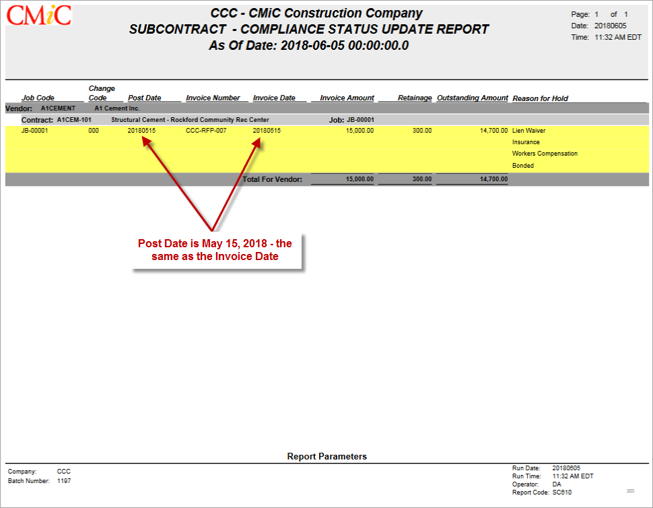Click contract description 'Structural Cement - Rockford Community Rec Center'
Viewport: 653px width, 508px height.
(190, 120)
